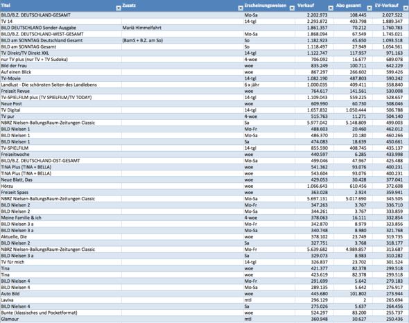
Task: Select the Abo gesamt header cell
Action: 353,6
